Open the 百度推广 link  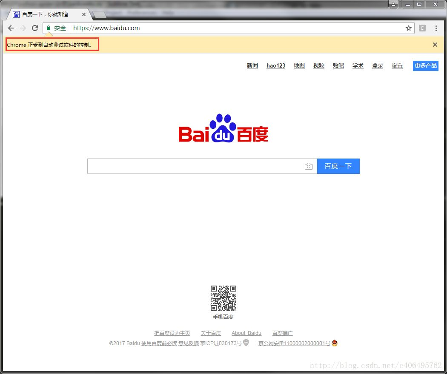coord(282,333)
